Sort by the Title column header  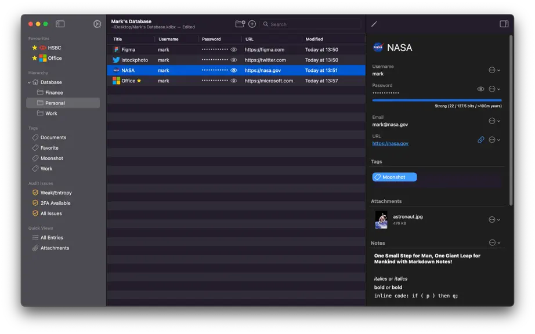point(118,39)
